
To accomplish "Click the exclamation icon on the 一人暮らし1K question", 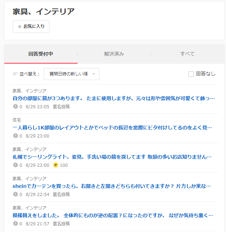I will pos(16,136).
